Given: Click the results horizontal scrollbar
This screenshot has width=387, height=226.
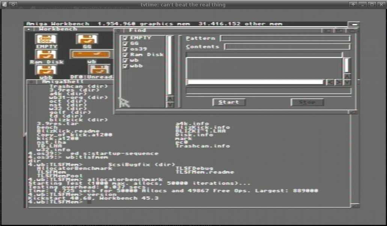Looking at the screenshot, I should pyautogui.click(x=256, y=82).
